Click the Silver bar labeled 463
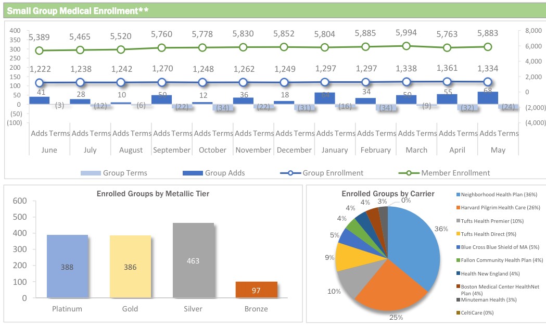This screenshot has width=546, height=326. (193, 260)
